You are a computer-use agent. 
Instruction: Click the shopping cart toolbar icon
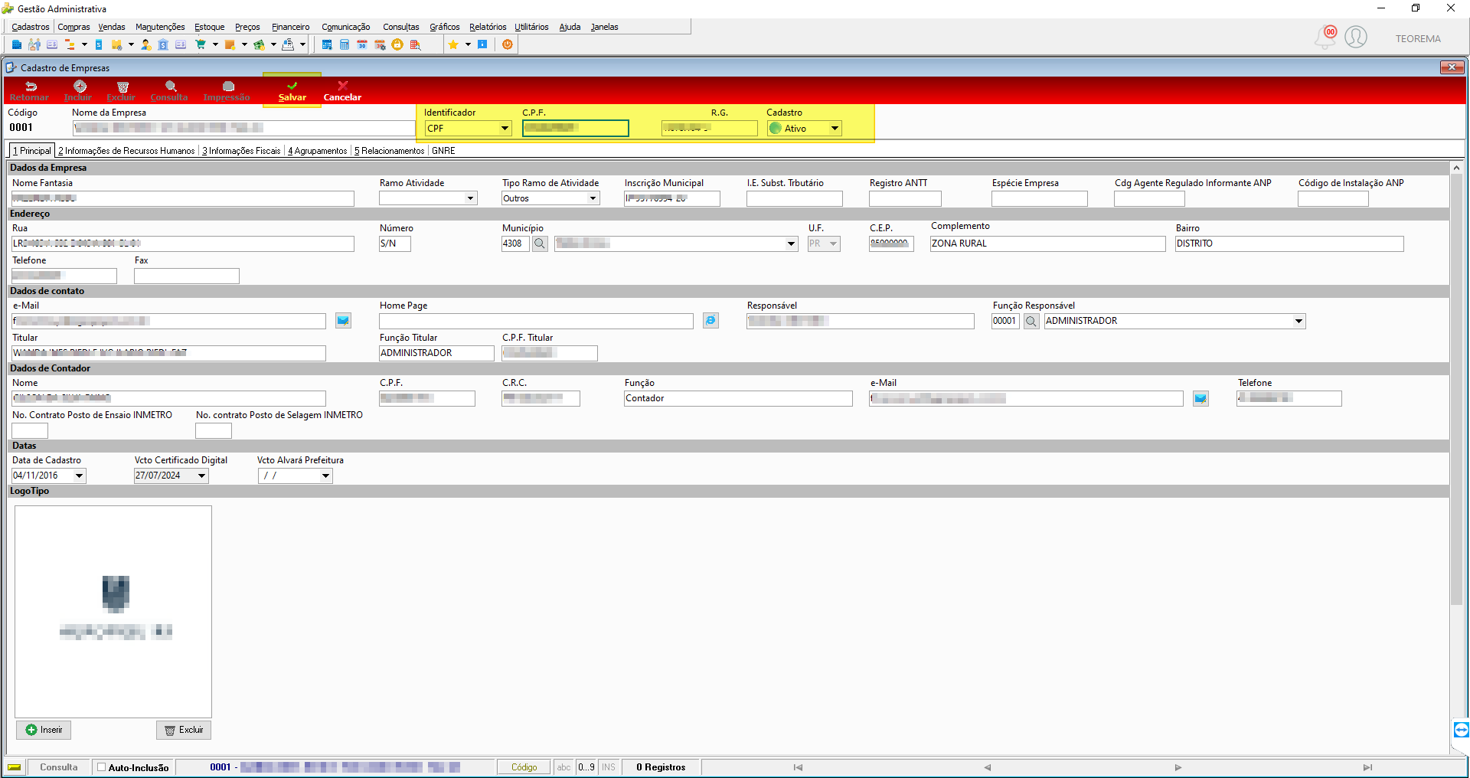[x=201, y=44]
